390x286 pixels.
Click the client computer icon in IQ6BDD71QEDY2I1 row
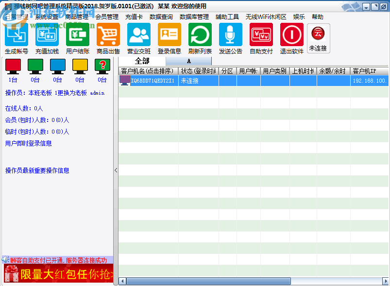(125, 81)
